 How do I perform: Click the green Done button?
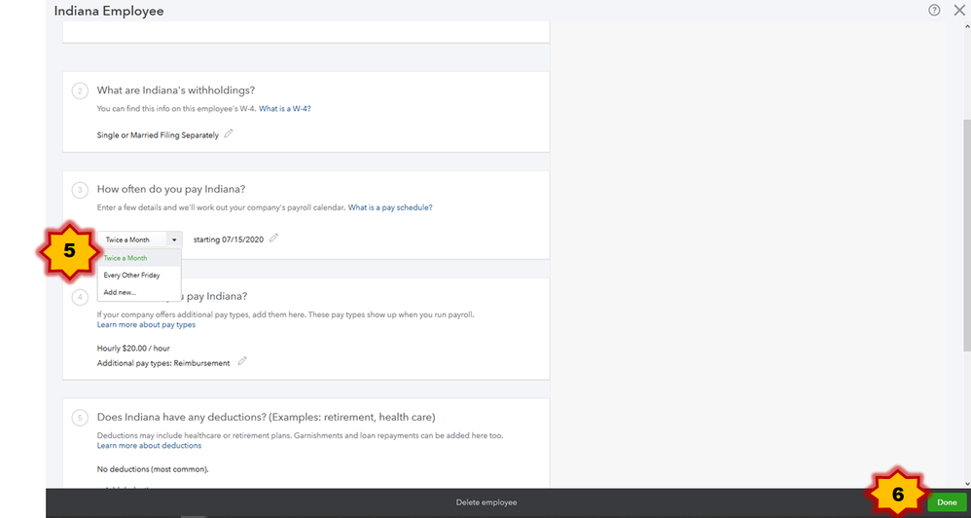(947, 502)
